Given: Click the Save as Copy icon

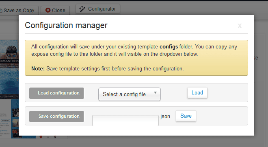Looking at the screenshot, I should 1,11.
